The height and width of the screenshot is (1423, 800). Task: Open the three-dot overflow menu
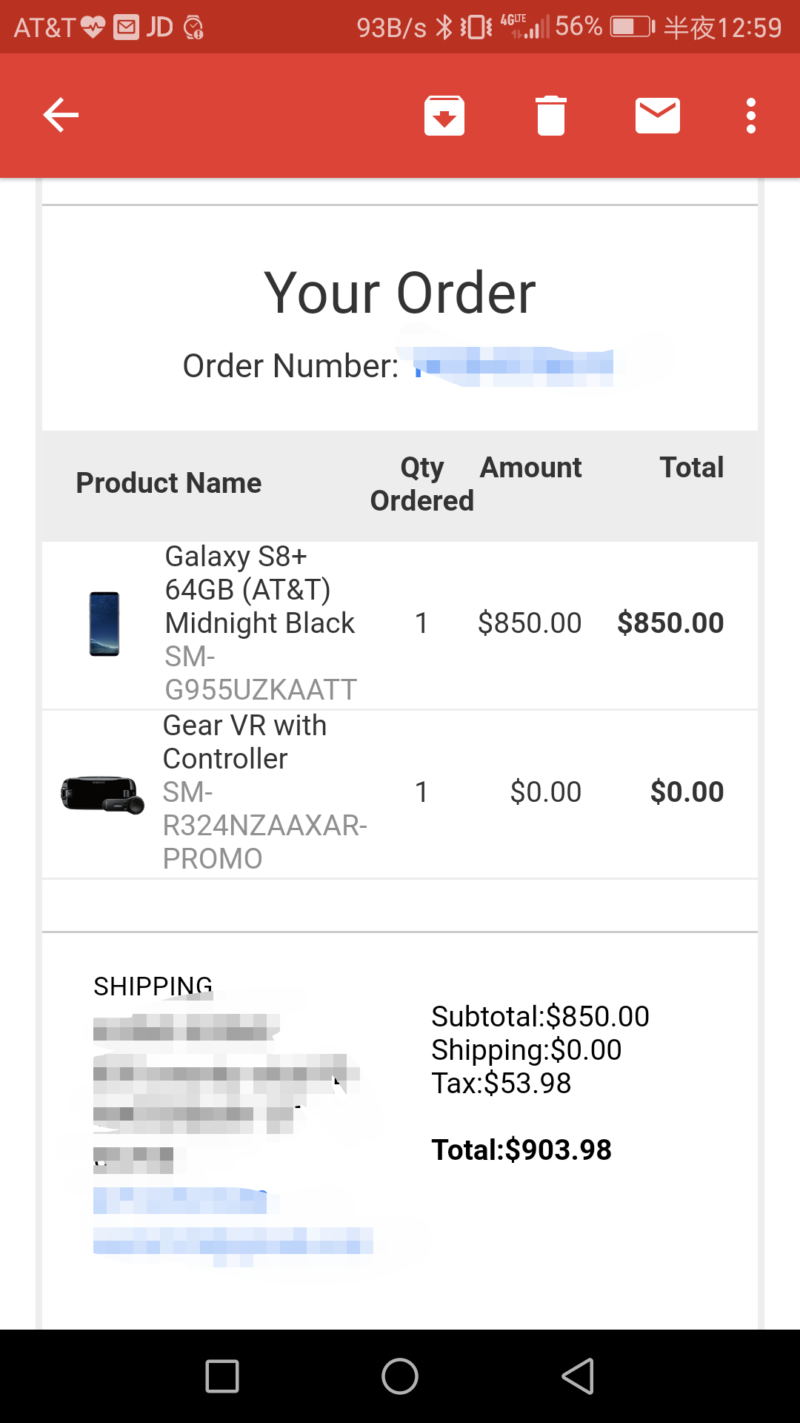(751, 116)
